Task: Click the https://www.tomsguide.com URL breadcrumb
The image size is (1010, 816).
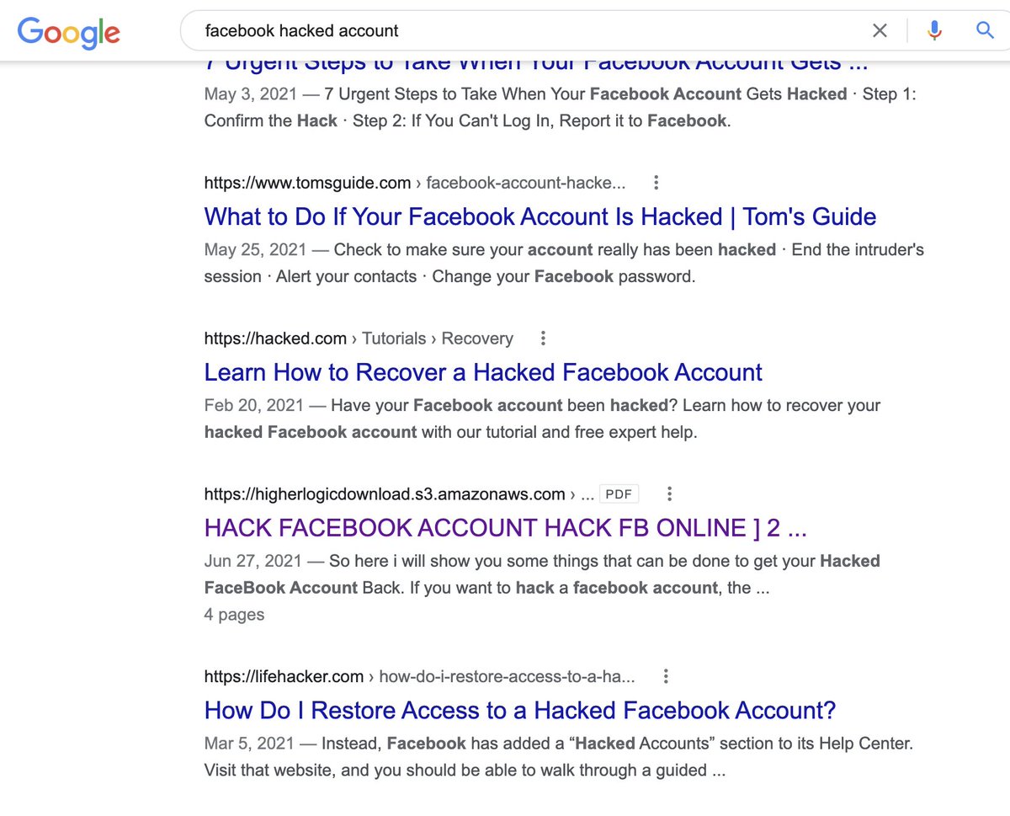Action: click(x=415, y=183)
